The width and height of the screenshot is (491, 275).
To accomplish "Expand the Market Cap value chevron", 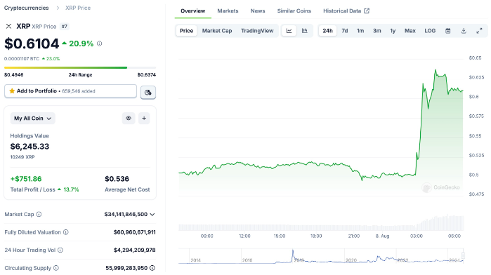I will coord(152,214).
